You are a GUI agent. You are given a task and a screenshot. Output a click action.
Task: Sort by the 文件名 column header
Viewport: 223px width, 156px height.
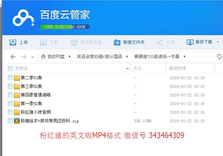21,68
